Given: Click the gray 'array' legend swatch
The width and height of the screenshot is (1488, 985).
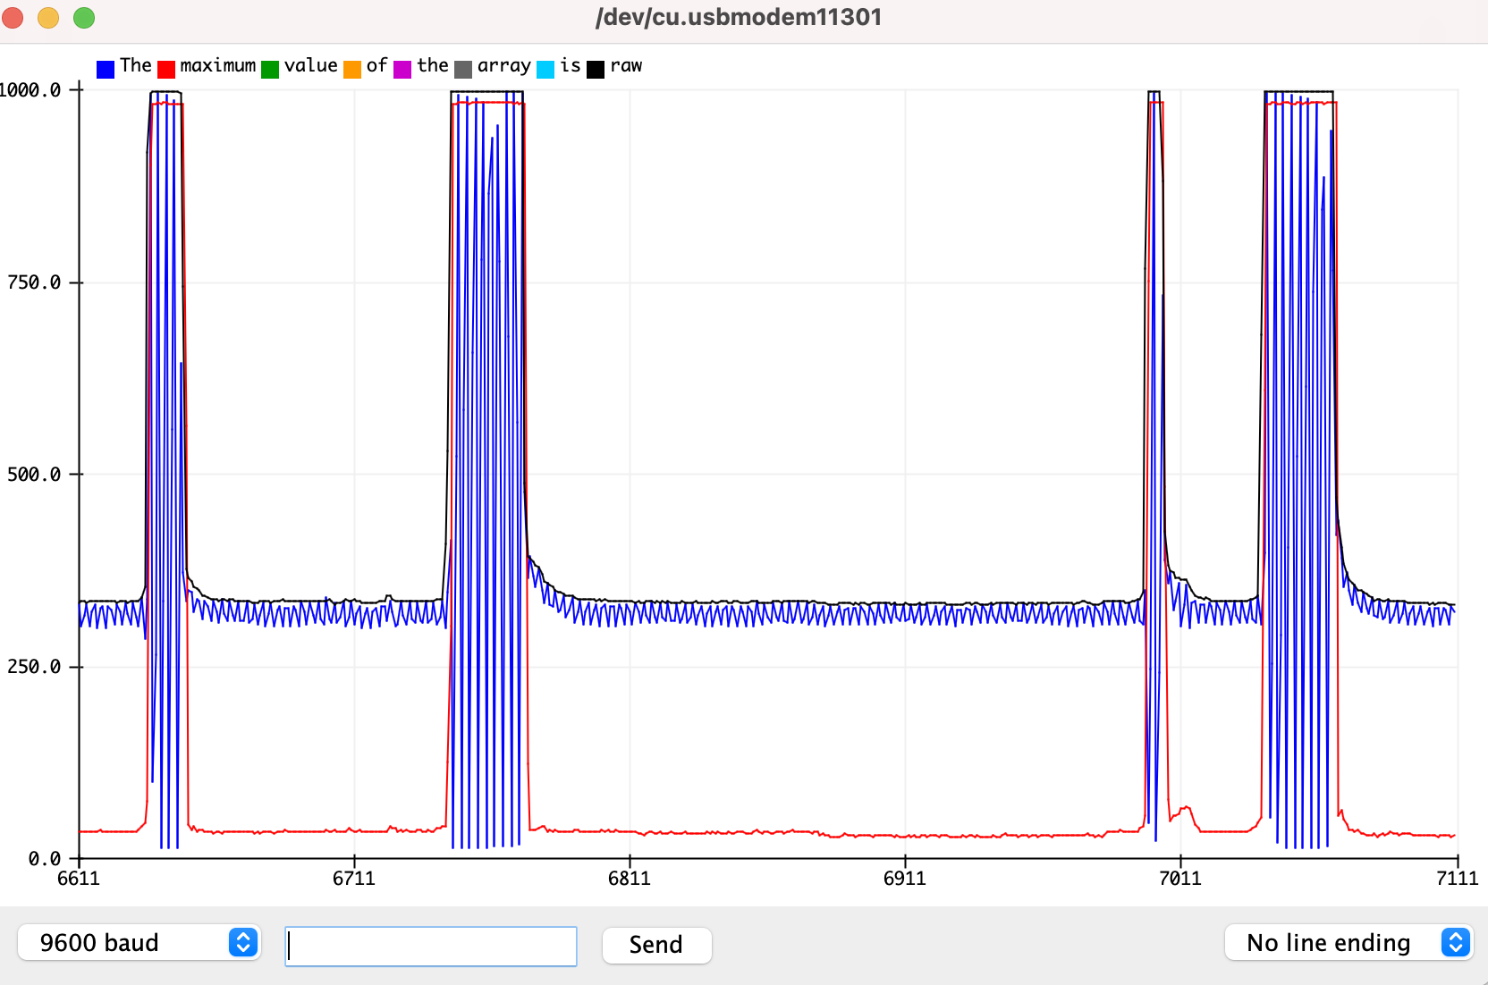Looking at the screenshot, I should point(463,69).
